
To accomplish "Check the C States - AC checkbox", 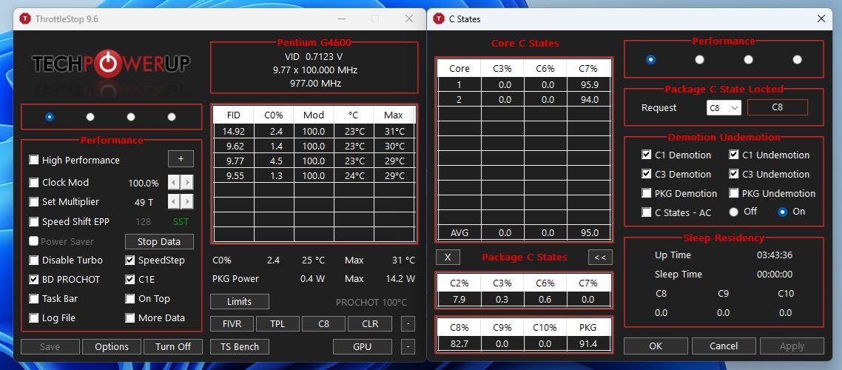I will [x=647, y=212].
